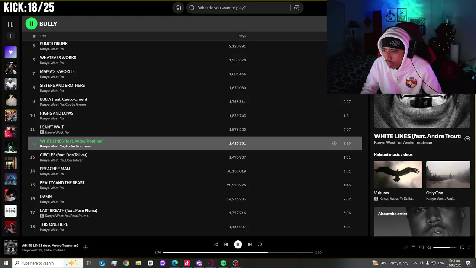Image resolution: width=476 pixels, height=268 pixels.
Task: Skip to previous track
Action: pos(226,245)
